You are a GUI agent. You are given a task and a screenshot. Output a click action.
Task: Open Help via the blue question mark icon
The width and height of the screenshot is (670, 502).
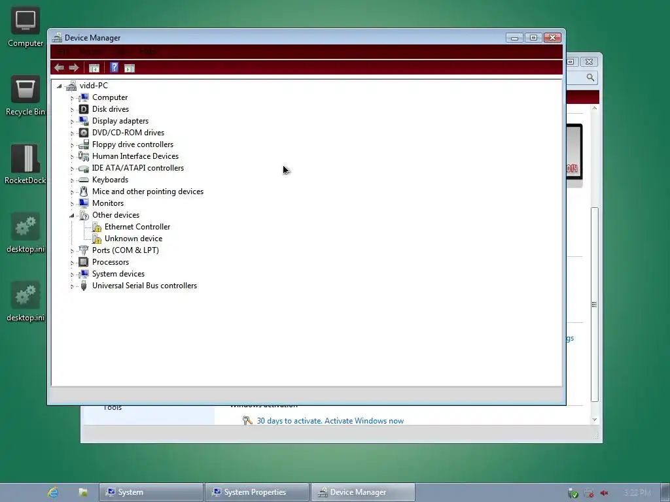[x=114, y=67]
